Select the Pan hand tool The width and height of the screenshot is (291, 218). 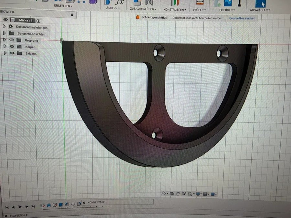pyautogui.click(x=178, y=194)
